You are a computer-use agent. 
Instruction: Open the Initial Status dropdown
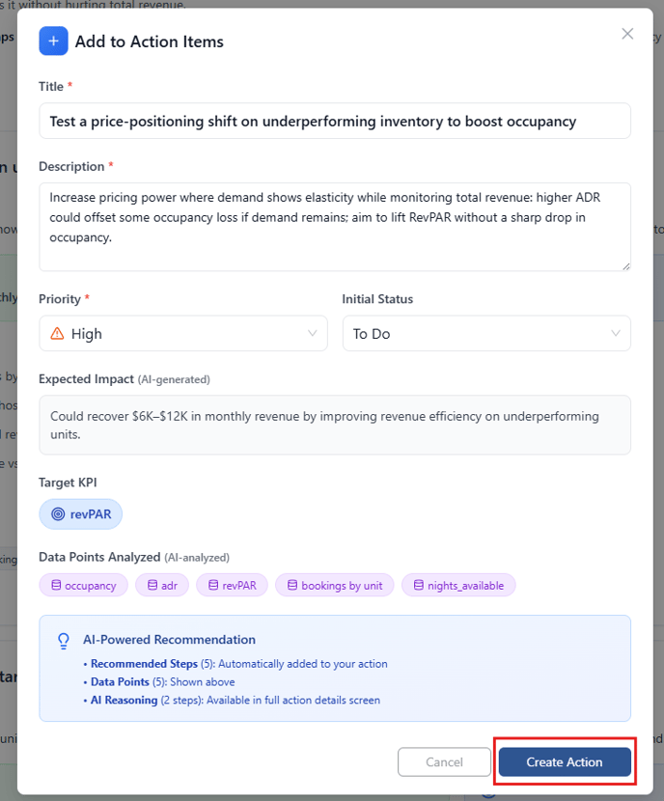click(485, 334)
